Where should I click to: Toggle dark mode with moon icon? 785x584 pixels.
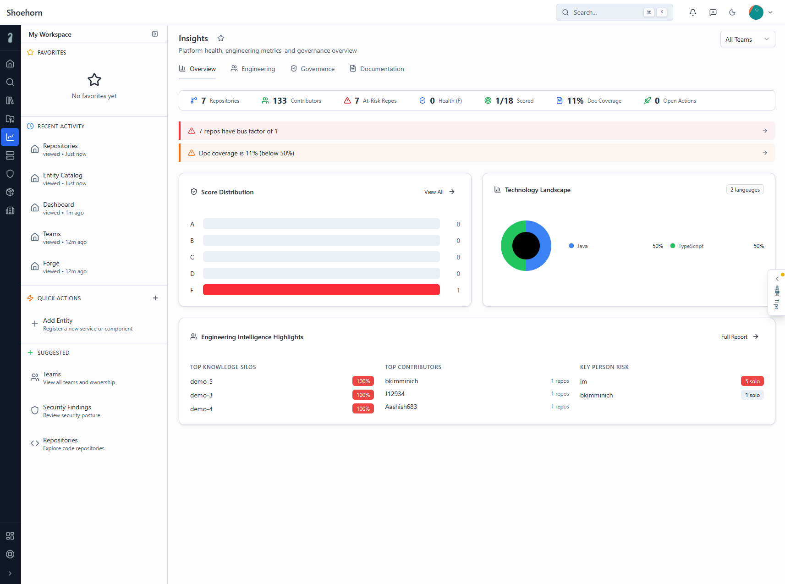tap(732, 12)
